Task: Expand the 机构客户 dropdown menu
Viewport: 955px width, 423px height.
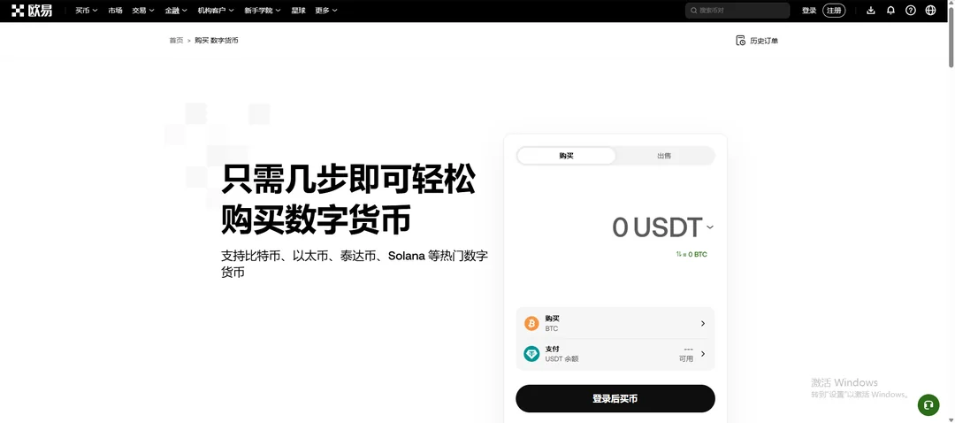Action: pos(216,11)
